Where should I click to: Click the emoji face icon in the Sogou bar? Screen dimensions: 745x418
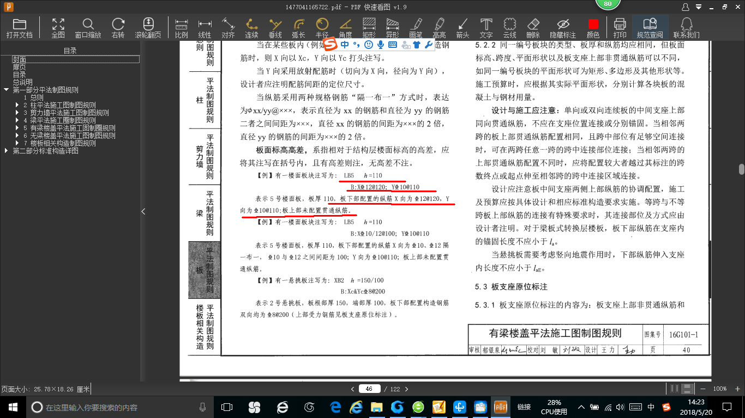point(369,45)
